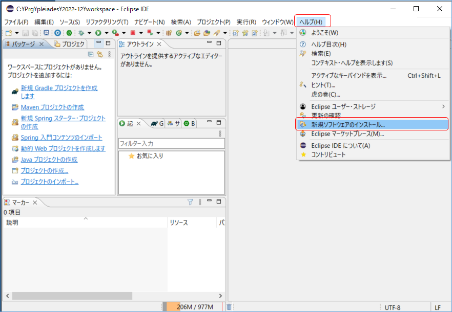Click the Search flashlight toolbar icon
The image size is (452, 312).
point(217,33)
